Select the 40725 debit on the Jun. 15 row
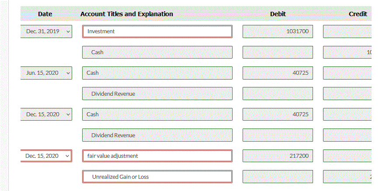 tap(278, 73)
